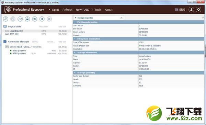Select Drive0: Fixed TOSHI... storage

tap(37, 47)
